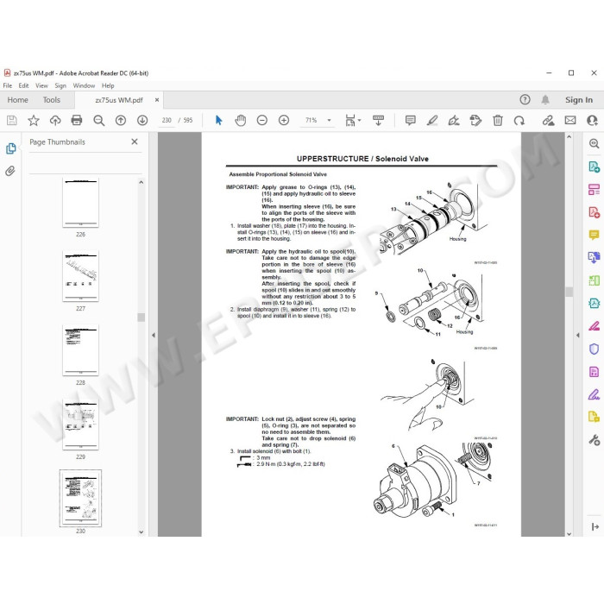The width and height of the screenshot is (604, 604).
Task: Open the Help menu
Action: tap(108, 85)
